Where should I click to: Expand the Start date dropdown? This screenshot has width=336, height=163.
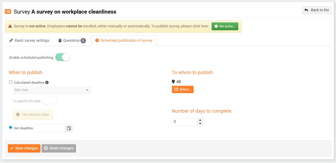click(x=52, y=90)
